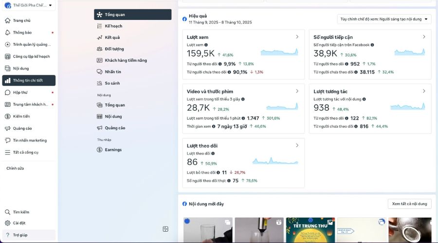This screenshot has height=243, width=438.
Task: Click Trung tâm khách hàng icon
Action: pos(7,104)
